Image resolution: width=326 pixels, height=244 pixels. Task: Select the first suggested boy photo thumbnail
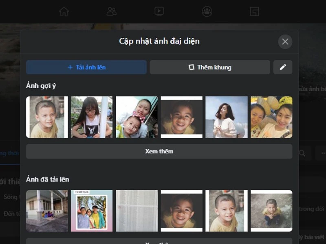pos(46,117)
